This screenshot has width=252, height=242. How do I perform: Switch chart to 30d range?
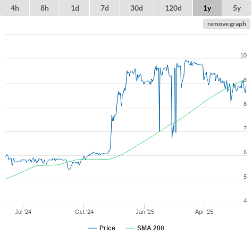tap(137, 8)
